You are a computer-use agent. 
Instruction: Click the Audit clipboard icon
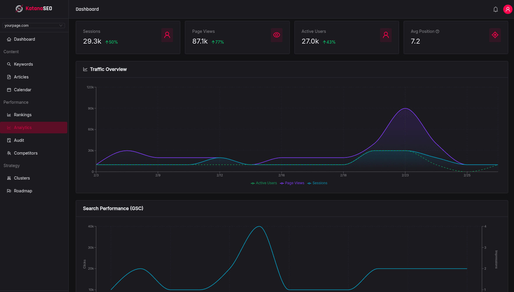pyautogui.click(x=9, y=140)
